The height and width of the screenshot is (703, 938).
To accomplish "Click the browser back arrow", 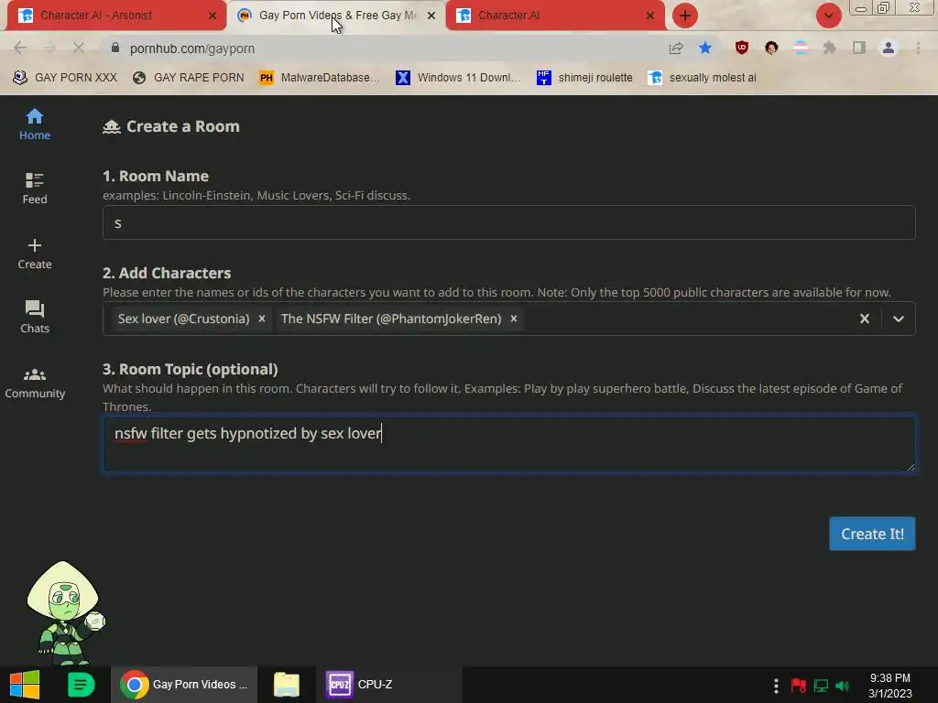I will [20, 48].
